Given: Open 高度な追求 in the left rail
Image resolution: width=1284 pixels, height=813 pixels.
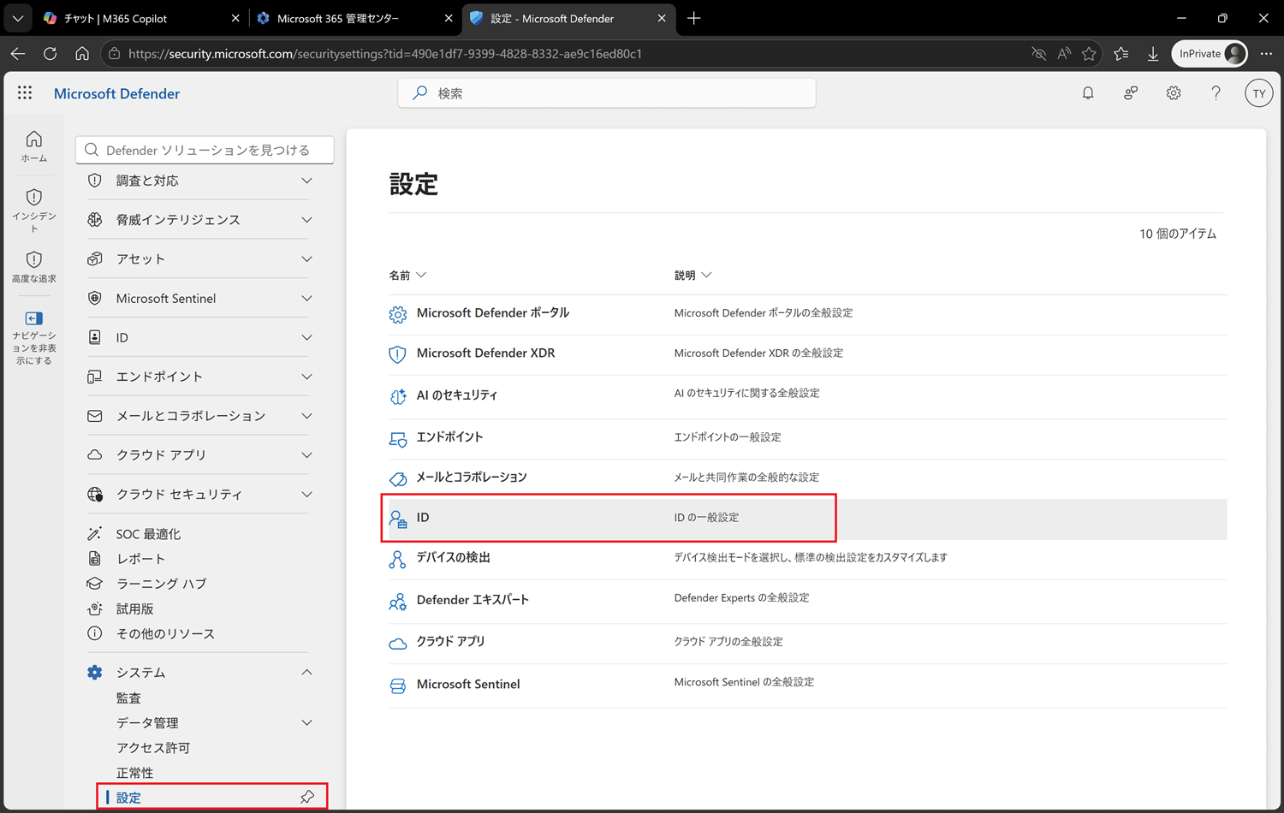Looking at the screenshot, I should coord(34,266).
